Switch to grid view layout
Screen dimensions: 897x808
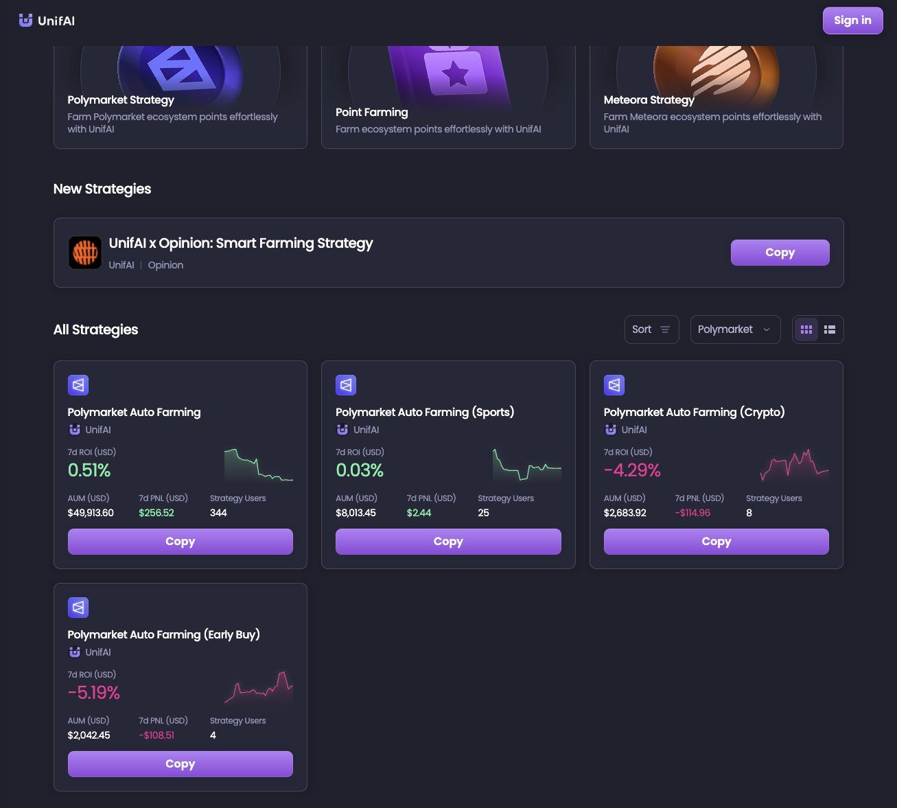point(806,330)
